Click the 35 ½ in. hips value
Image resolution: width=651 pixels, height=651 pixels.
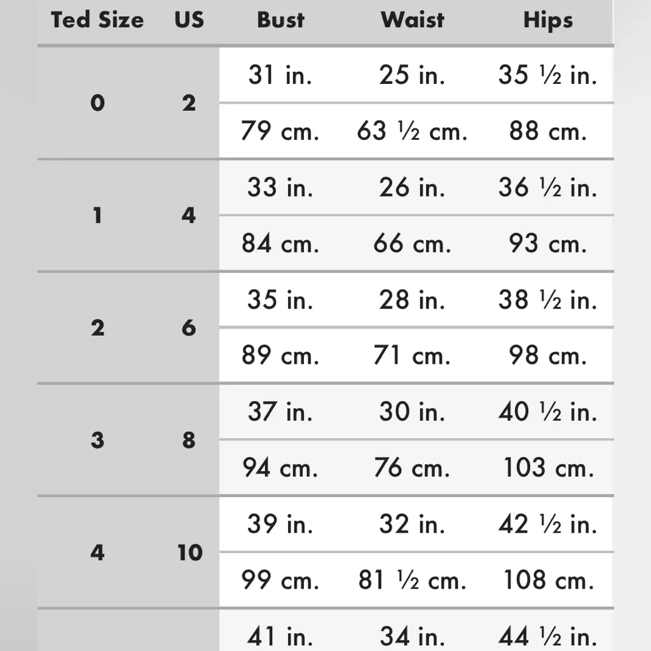pyautogui.click(x=547, y=76)
